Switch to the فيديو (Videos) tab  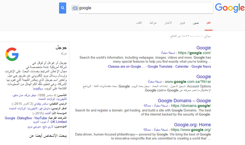pos(182,23)
